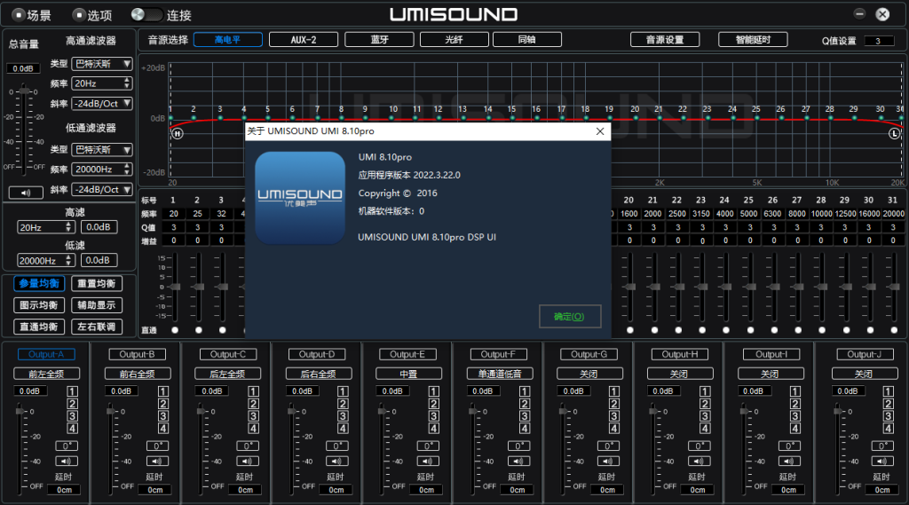Open low-pass filter 类型 dropdown
This screenshot has height=505, width=909.
(102, 150)
